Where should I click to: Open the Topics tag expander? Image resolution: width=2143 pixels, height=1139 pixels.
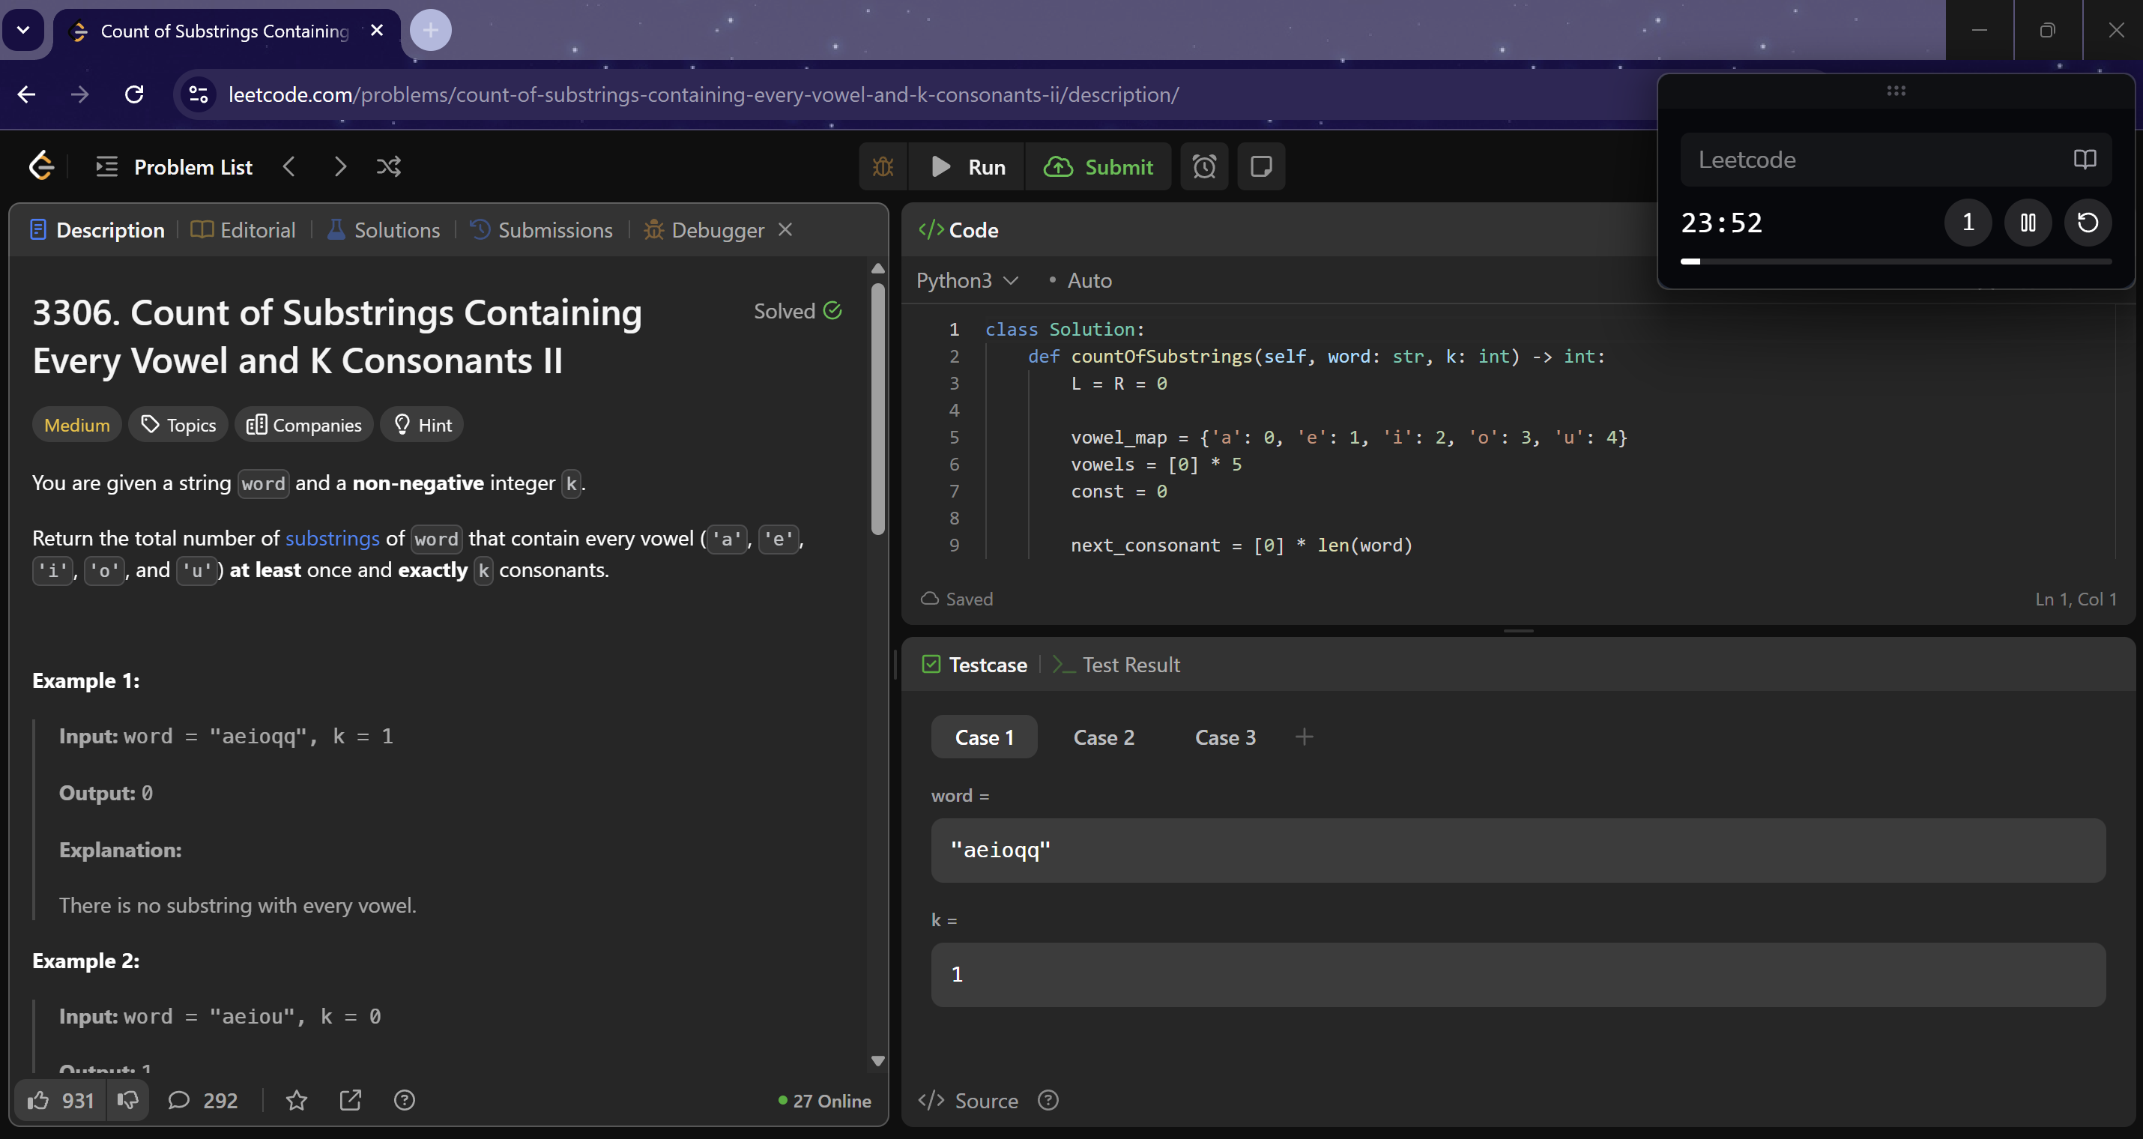pos(178,425)
